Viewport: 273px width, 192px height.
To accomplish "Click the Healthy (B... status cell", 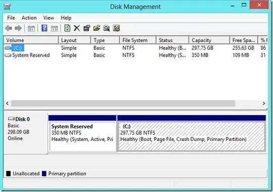I will pyautogui.click(x=172, y=47).
